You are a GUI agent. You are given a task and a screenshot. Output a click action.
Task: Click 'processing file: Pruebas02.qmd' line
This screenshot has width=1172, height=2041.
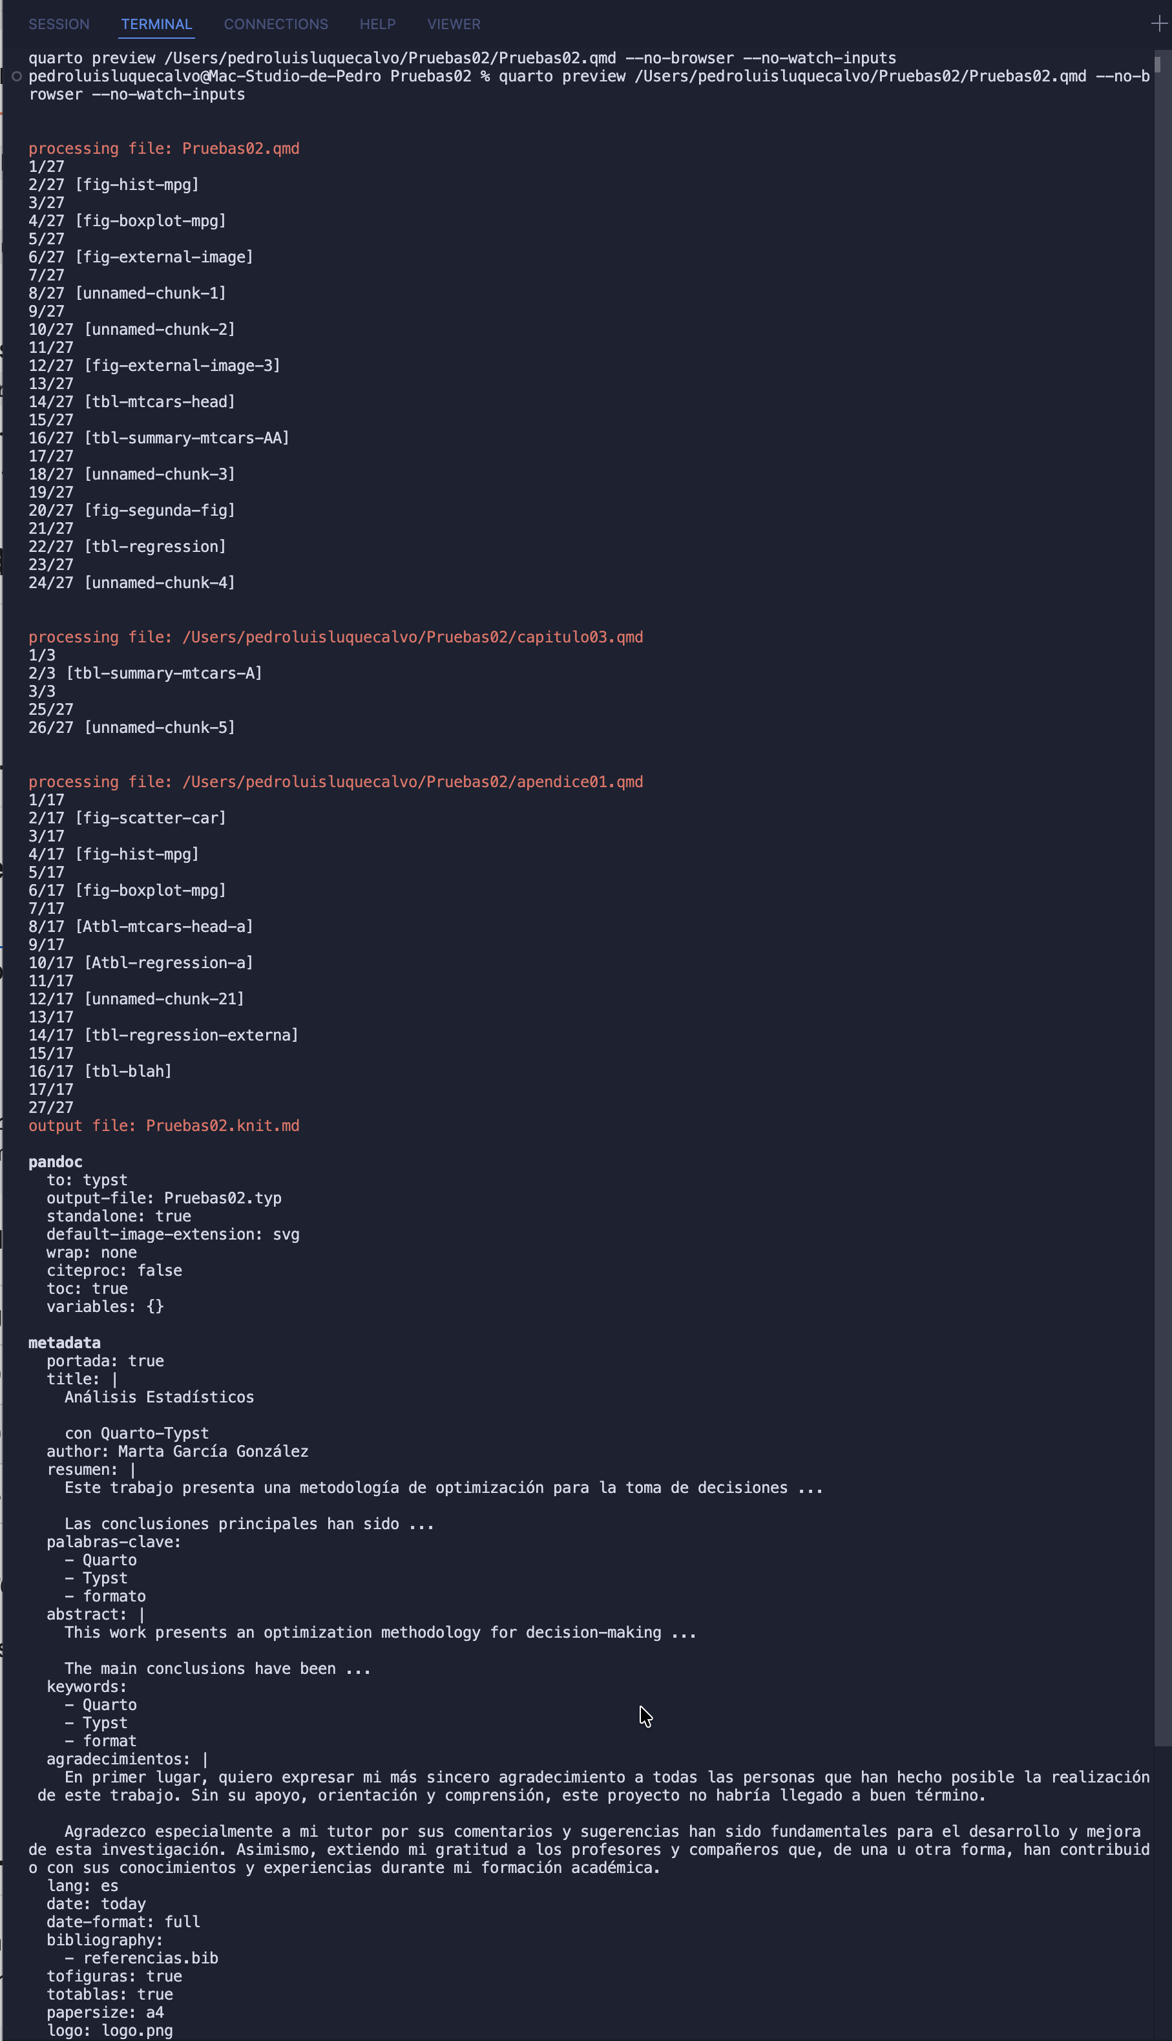coord(164,148)
